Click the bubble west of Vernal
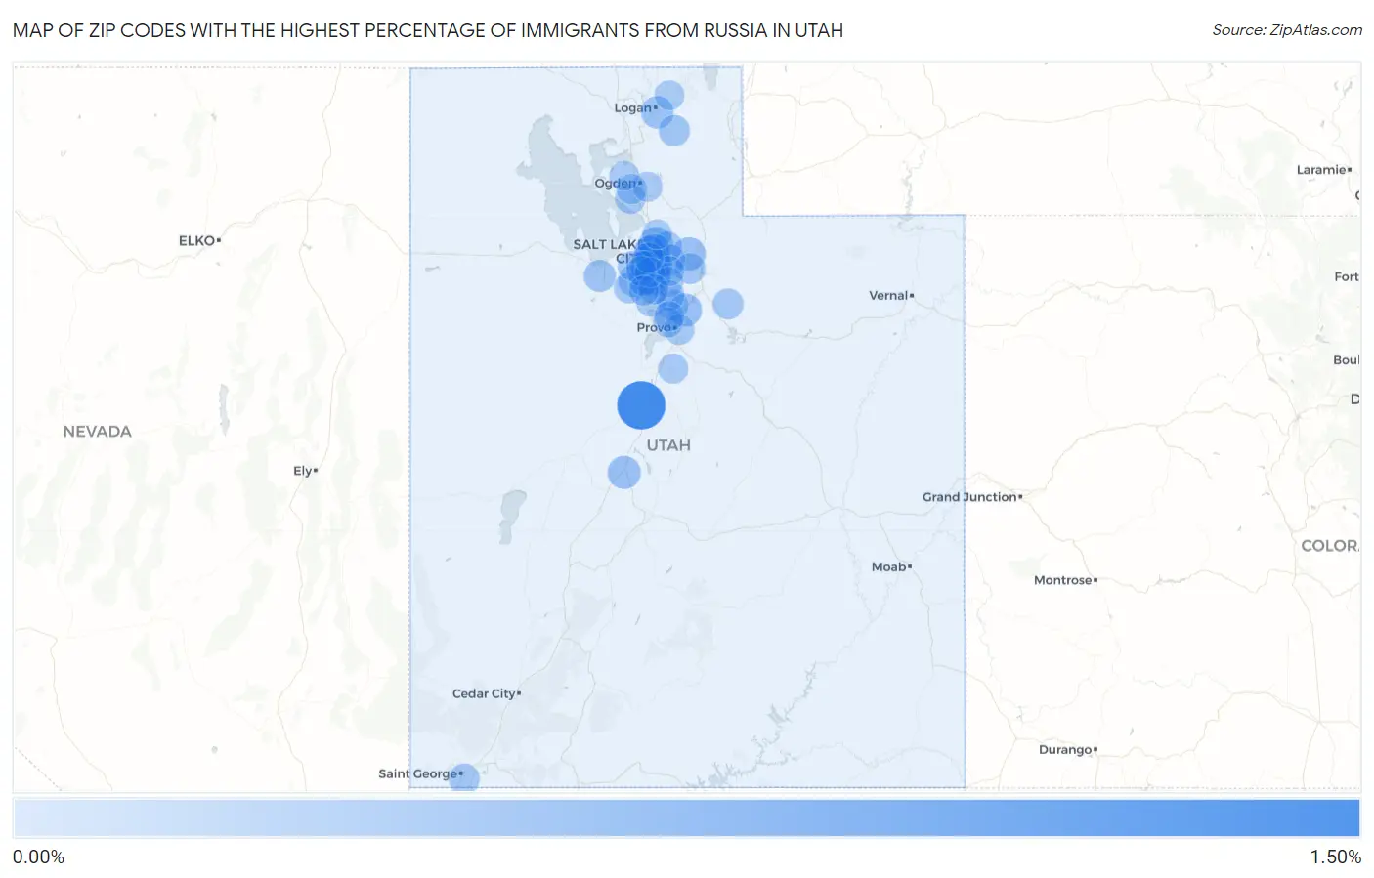This screenshot has height=878, width=1374. point(728,304)
